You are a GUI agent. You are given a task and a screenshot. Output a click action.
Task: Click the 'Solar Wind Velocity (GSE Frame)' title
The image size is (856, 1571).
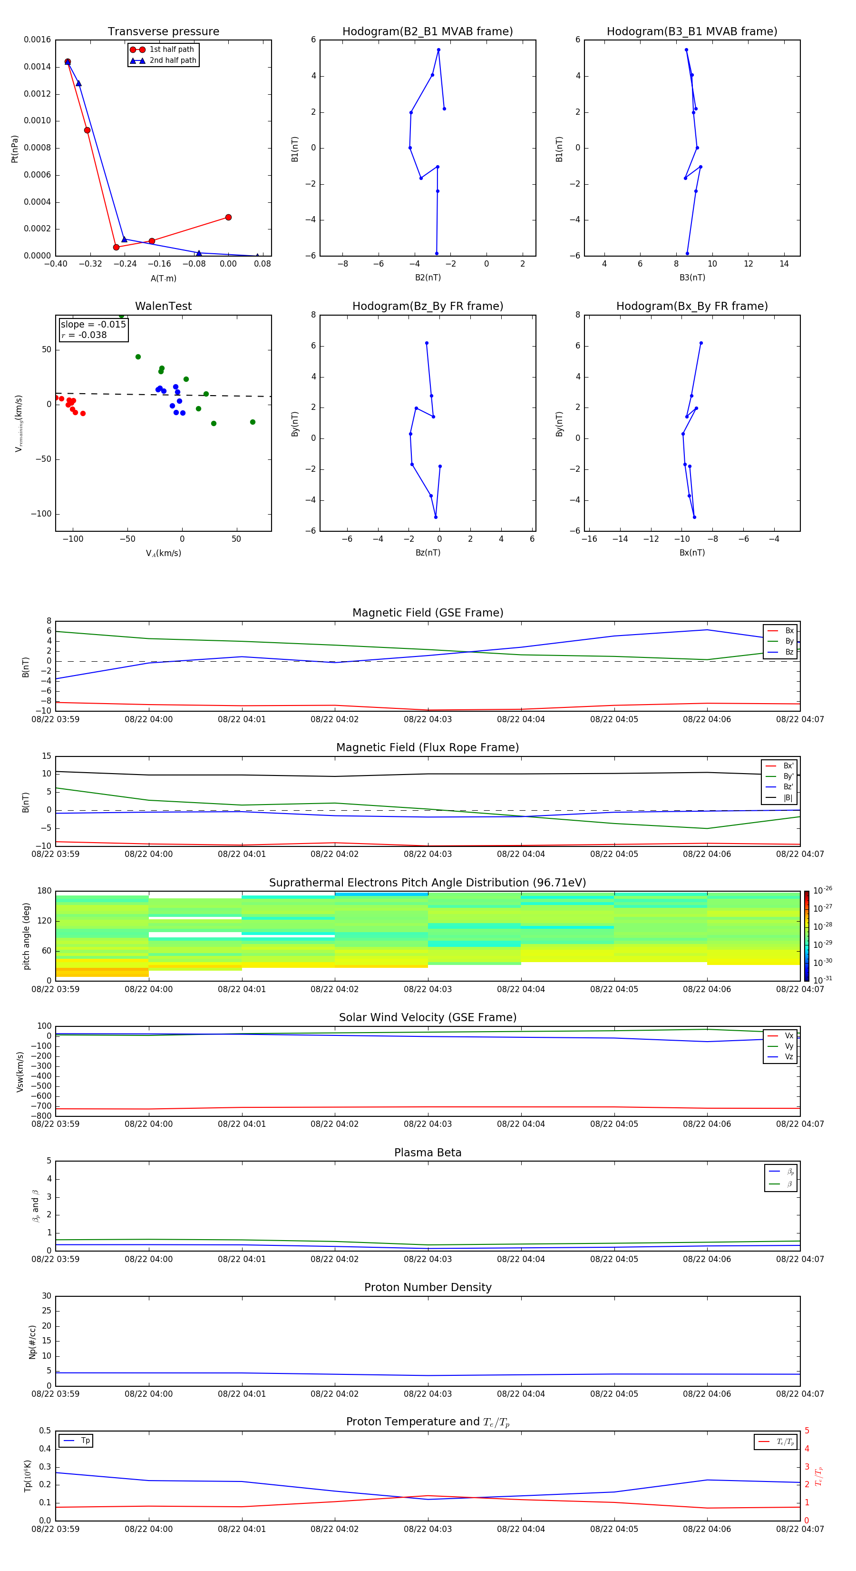click(x=428, y=1017)
